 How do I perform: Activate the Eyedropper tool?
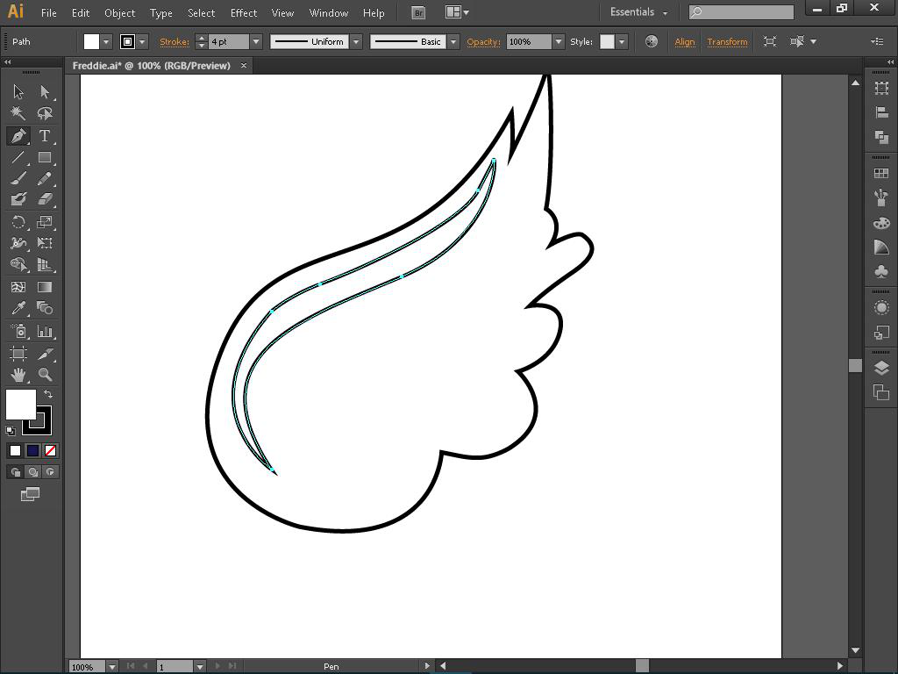point(18,309)
